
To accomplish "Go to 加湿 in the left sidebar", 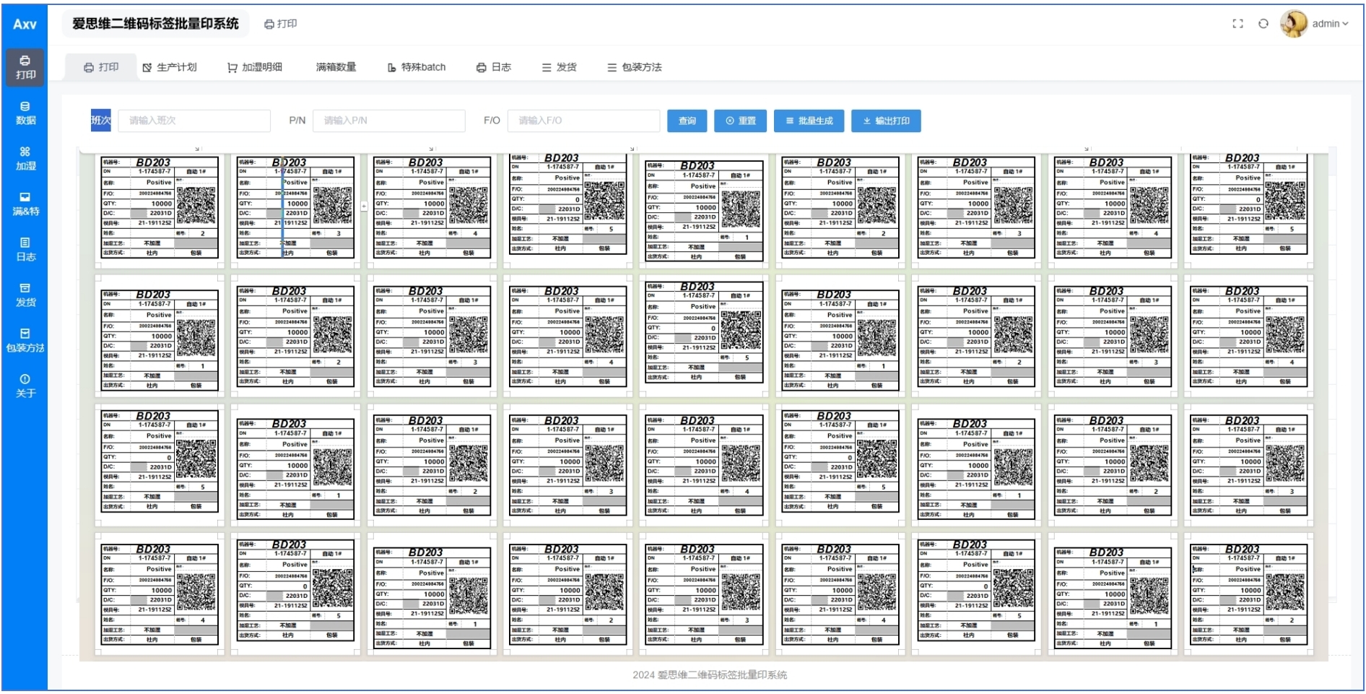I will [x=25, y=158].
